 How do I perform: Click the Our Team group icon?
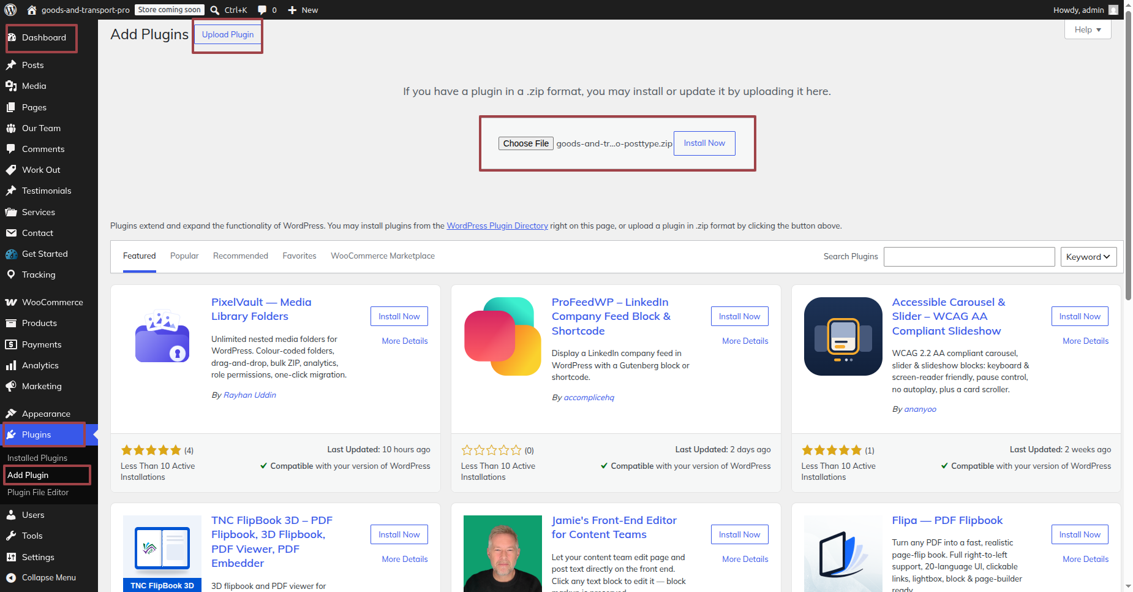point(11,128)
